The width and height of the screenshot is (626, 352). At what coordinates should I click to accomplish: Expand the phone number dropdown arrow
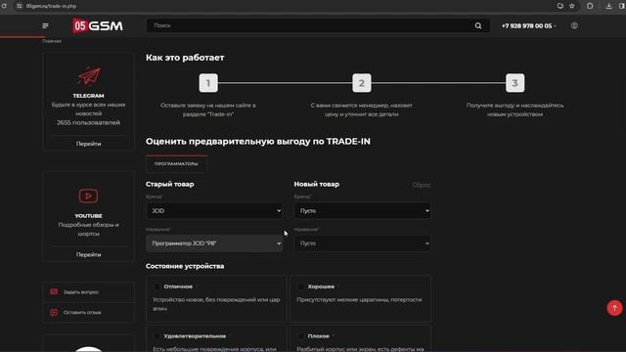[x=555, y=26]
